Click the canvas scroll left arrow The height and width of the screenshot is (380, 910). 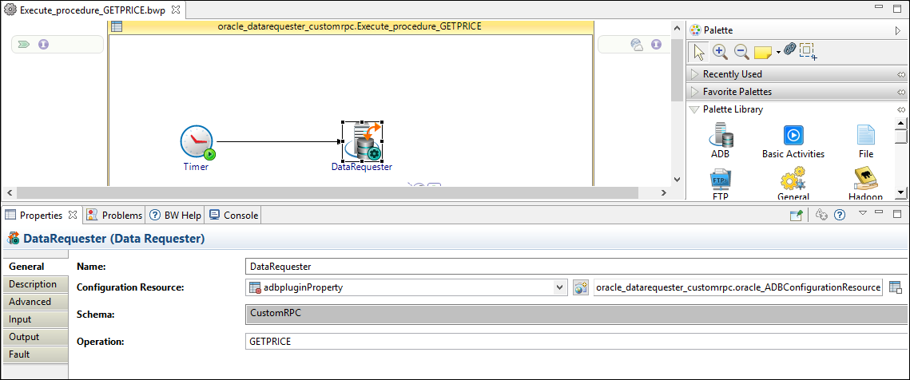[x=8, y=192]
